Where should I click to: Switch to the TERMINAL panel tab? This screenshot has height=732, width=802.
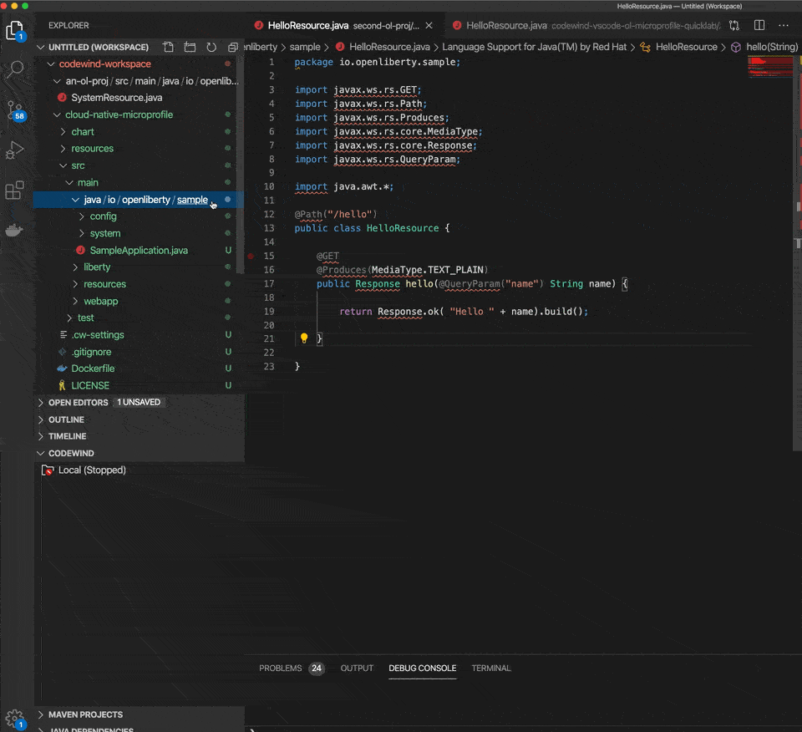(491, 668)
